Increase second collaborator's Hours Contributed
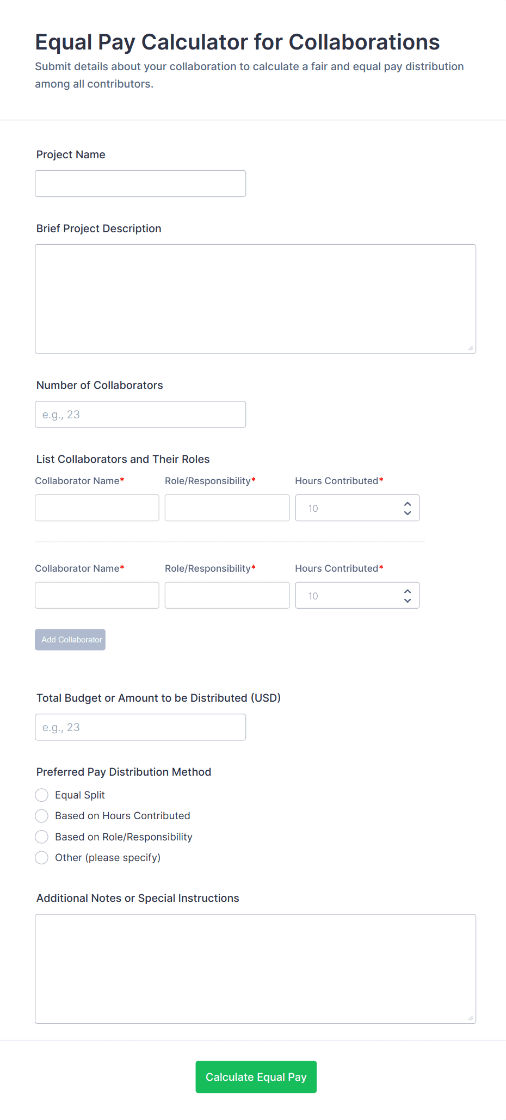This screenshot has width=506, height=1120. [408, 591]
